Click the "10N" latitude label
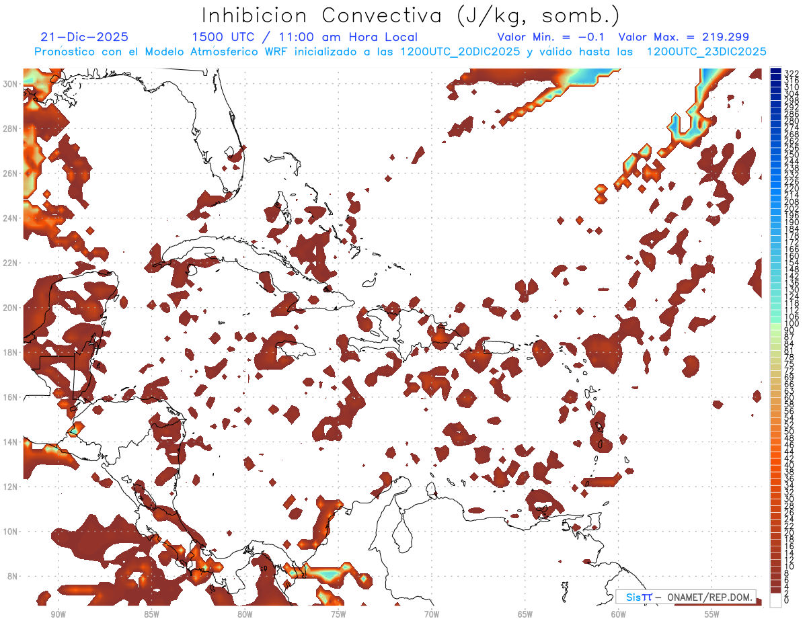 [10, 532]
